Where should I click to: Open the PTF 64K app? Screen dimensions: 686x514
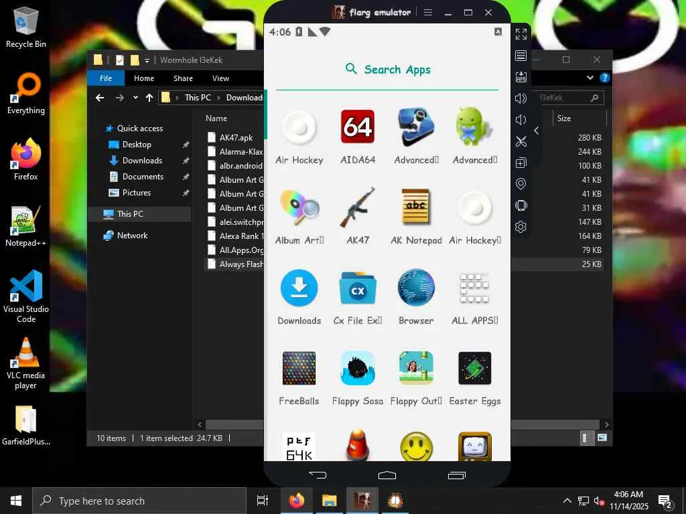tap(299, 446)
